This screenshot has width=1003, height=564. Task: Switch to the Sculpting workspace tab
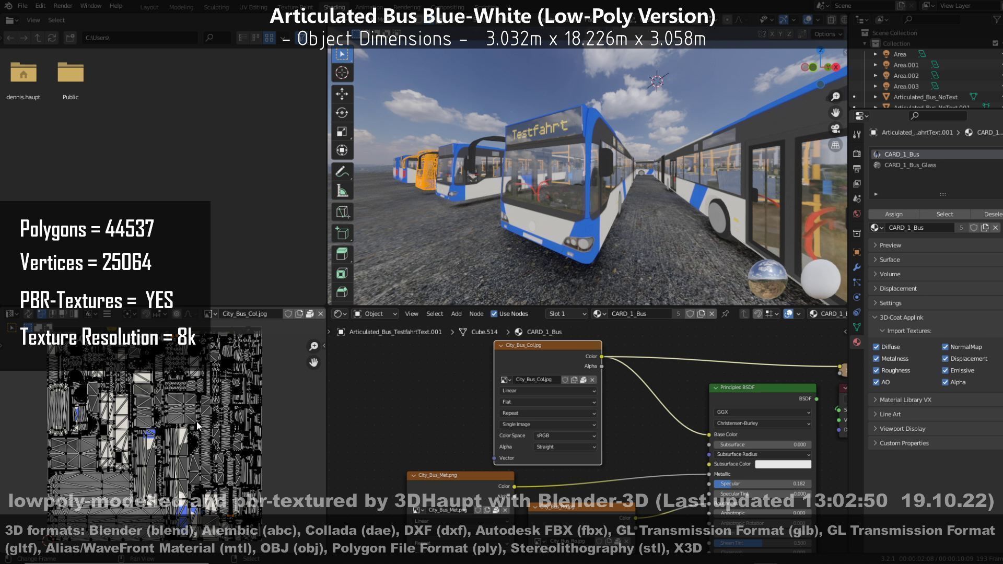pos(216,7)
